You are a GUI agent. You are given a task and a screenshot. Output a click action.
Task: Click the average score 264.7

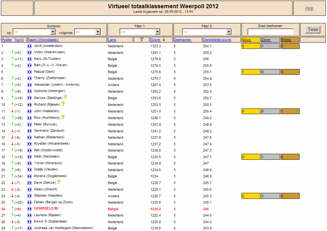point(207,46)
